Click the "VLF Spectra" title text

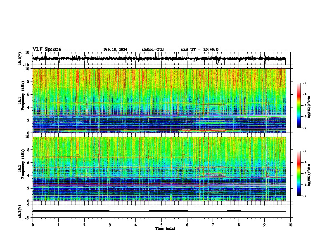click(x=47, y=49)
